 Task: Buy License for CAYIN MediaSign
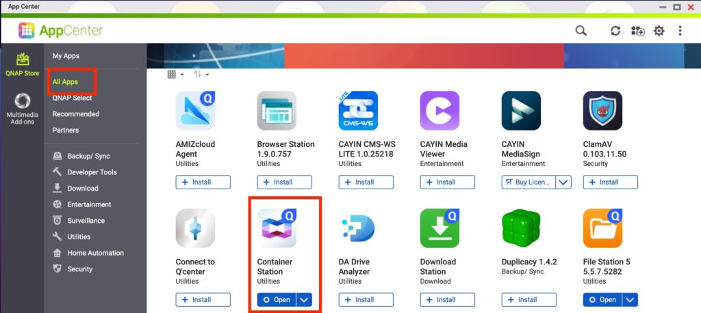(528, 182)
